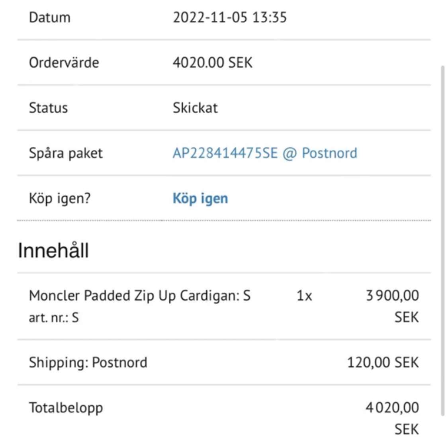
Task: Click the 4 020,00 total amount
Action: click(x=392, y=408)
